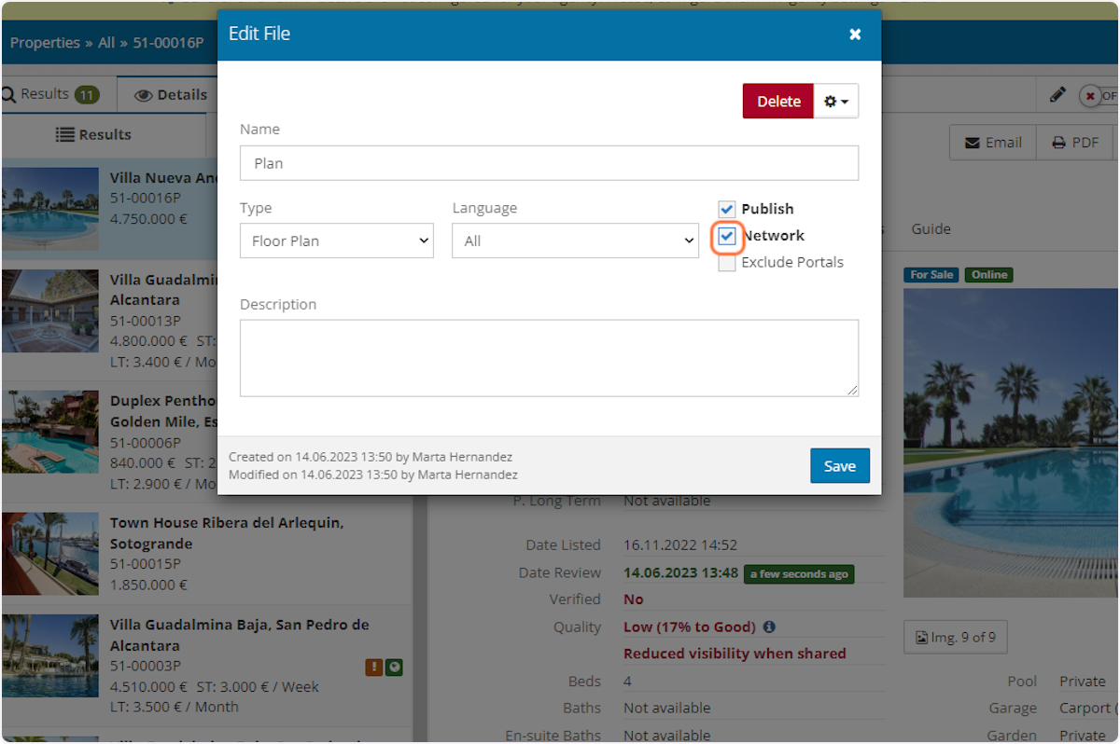Screen dimensions: 1120x744
Task: Open the Type dropdown showing Floor Plan
Action: click(336, 241)
